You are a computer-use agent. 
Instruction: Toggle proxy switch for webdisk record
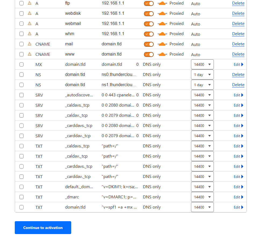[x=149, y=14]
